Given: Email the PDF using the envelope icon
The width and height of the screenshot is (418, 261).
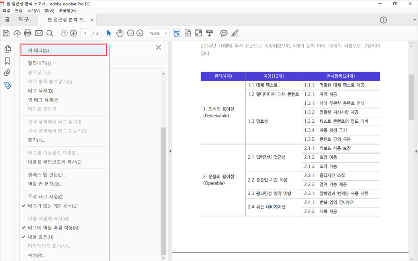Looking at the screenshot, I should coord(38,33).
